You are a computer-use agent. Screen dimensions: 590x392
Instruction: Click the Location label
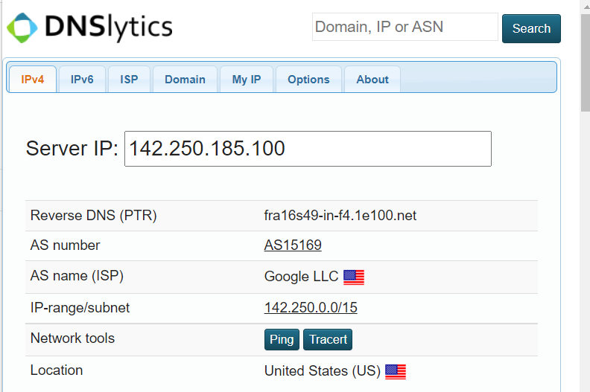[x=57, y=370]
